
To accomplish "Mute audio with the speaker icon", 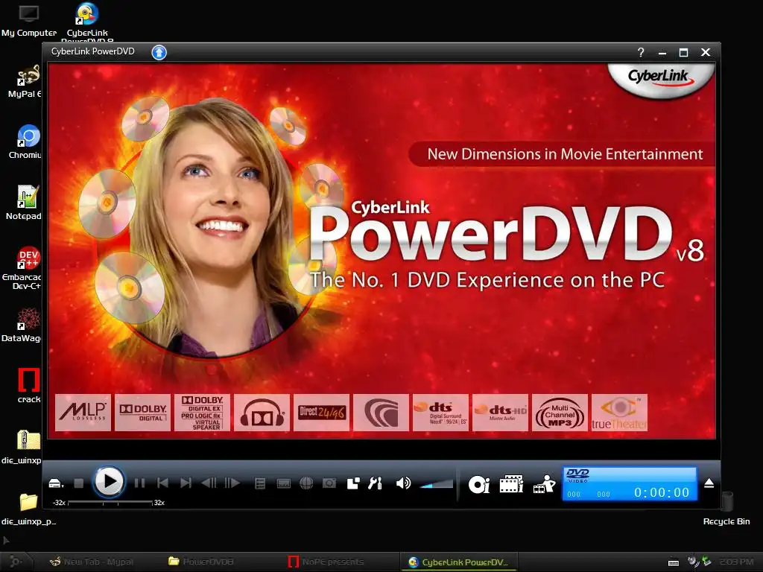I will pyautogui.click(x=403, y=483).
